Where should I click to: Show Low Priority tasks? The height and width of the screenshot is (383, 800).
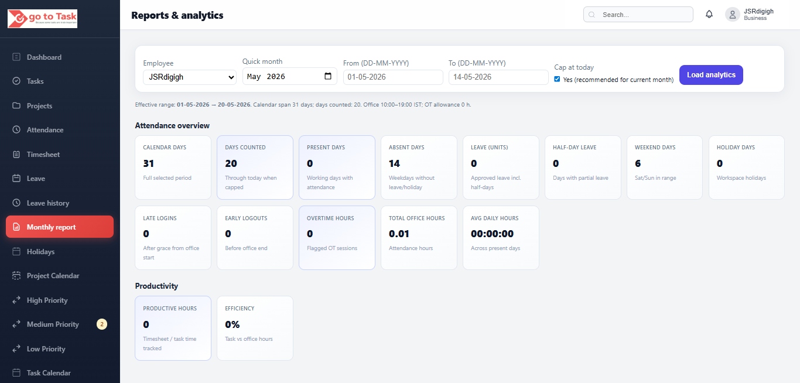(x=60, y=348)
